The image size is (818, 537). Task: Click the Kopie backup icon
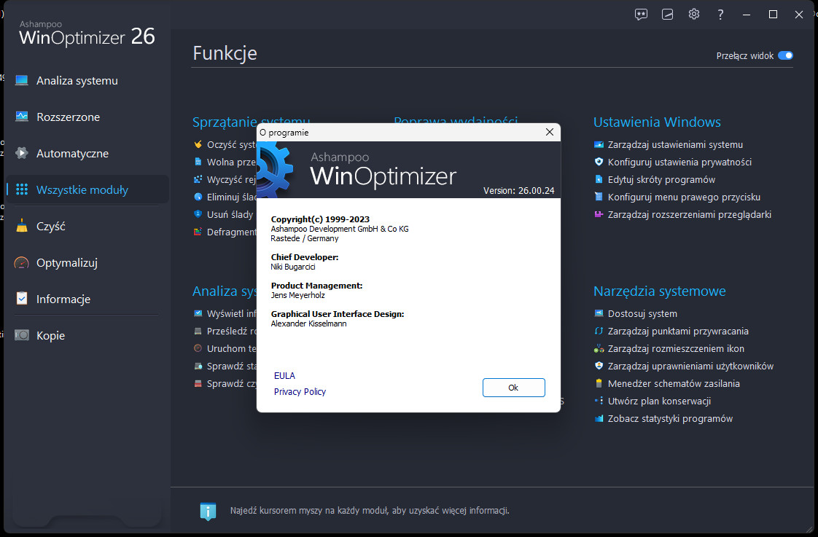coord(21,335)
